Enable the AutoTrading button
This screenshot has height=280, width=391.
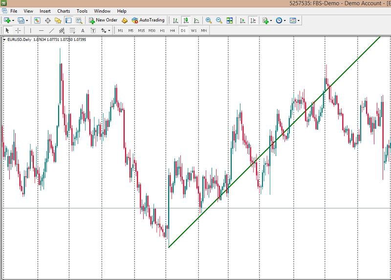tap(148, 20)
